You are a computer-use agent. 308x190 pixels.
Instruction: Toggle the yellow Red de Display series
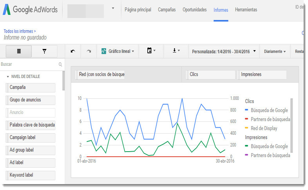(x=261, y=128)
